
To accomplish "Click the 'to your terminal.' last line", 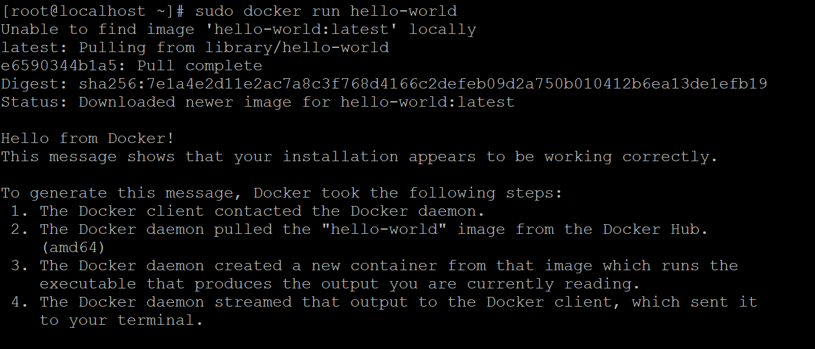I will pos(121,321).
